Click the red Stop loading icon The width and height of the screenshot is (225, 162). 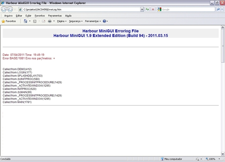[153, 9]
